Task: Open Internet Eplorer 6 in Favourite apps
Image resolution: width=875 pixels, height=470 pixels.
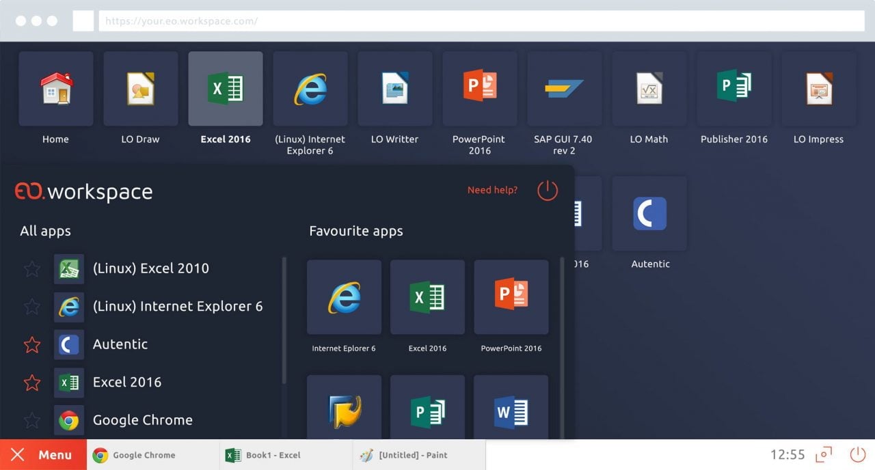Action: (x=344, y=297)
